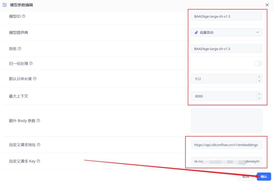Focus the 额外 Body 参数 text area
The width and height of the screenshot is (274, 183).
tap(227, 120)
